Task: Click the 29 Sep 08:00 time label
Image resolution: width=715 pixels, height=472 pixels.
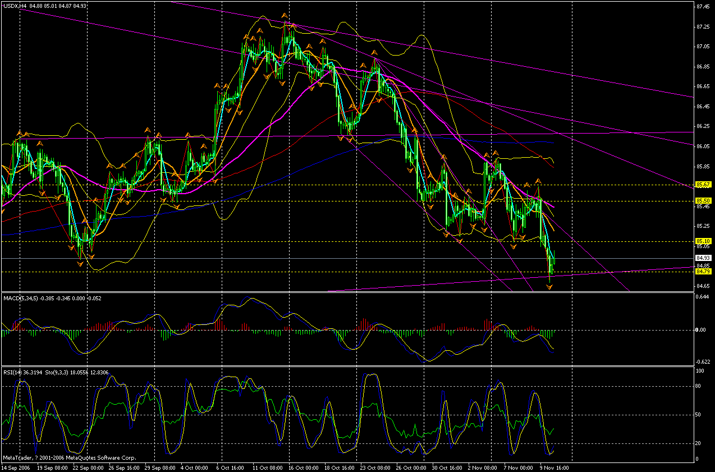Action: tap(159, 467)
